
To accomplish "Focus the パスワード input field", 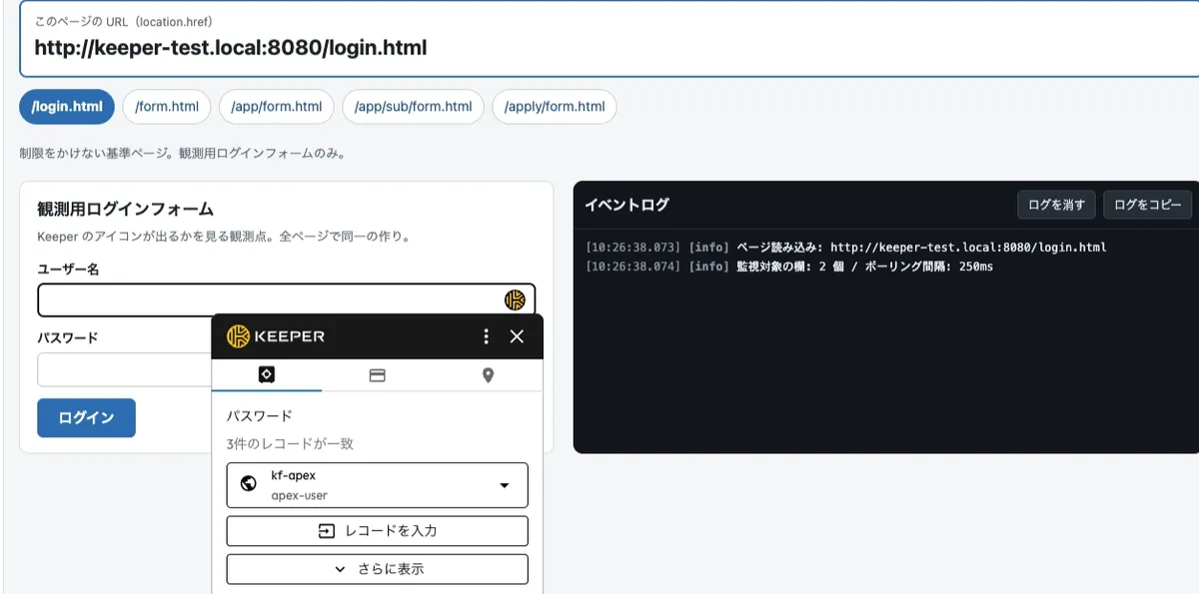I will (125, 369).
